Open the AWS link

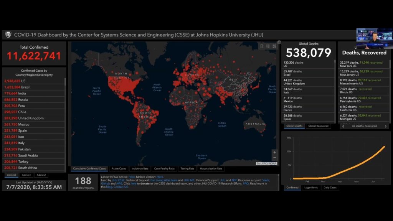click(x=119, y=183)
